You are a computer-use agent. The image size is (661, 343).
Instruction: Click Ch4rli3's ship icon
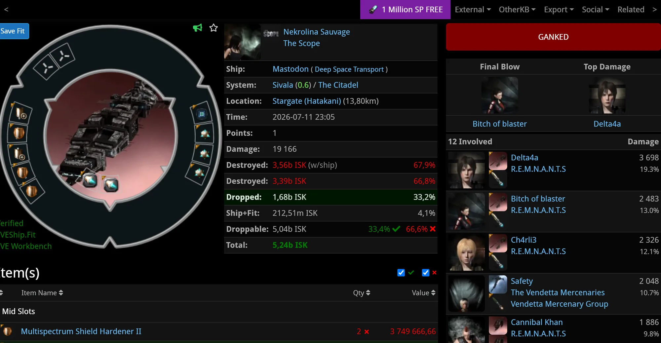(x=498, y=243)
